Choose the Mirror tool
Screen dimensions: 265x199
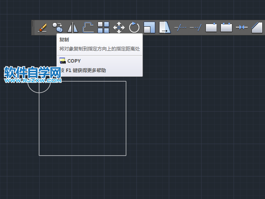click(x=73, y=27)
